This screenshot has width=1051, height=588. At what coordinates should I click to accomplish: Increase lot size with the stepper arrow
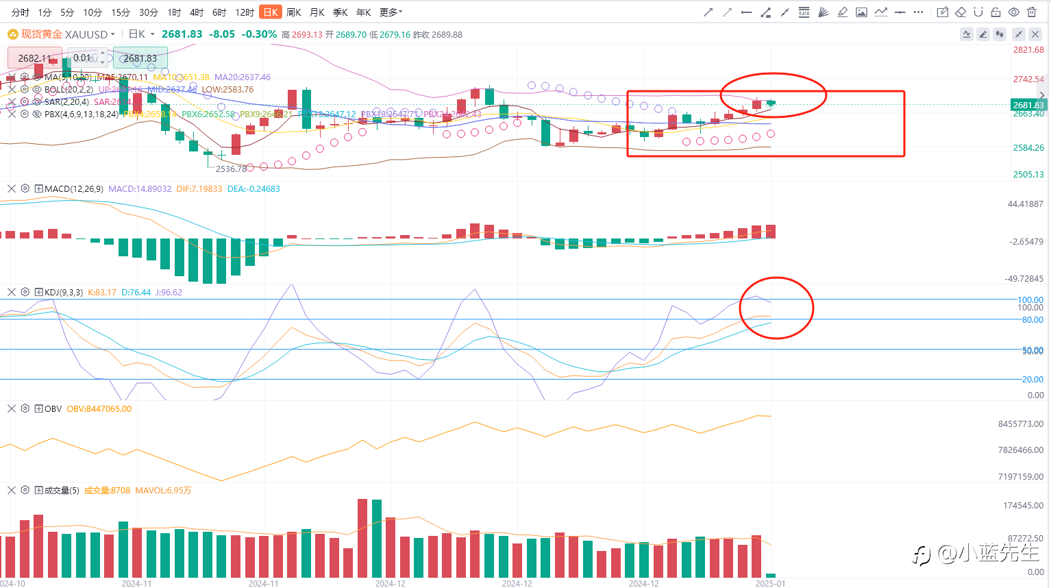103,53
